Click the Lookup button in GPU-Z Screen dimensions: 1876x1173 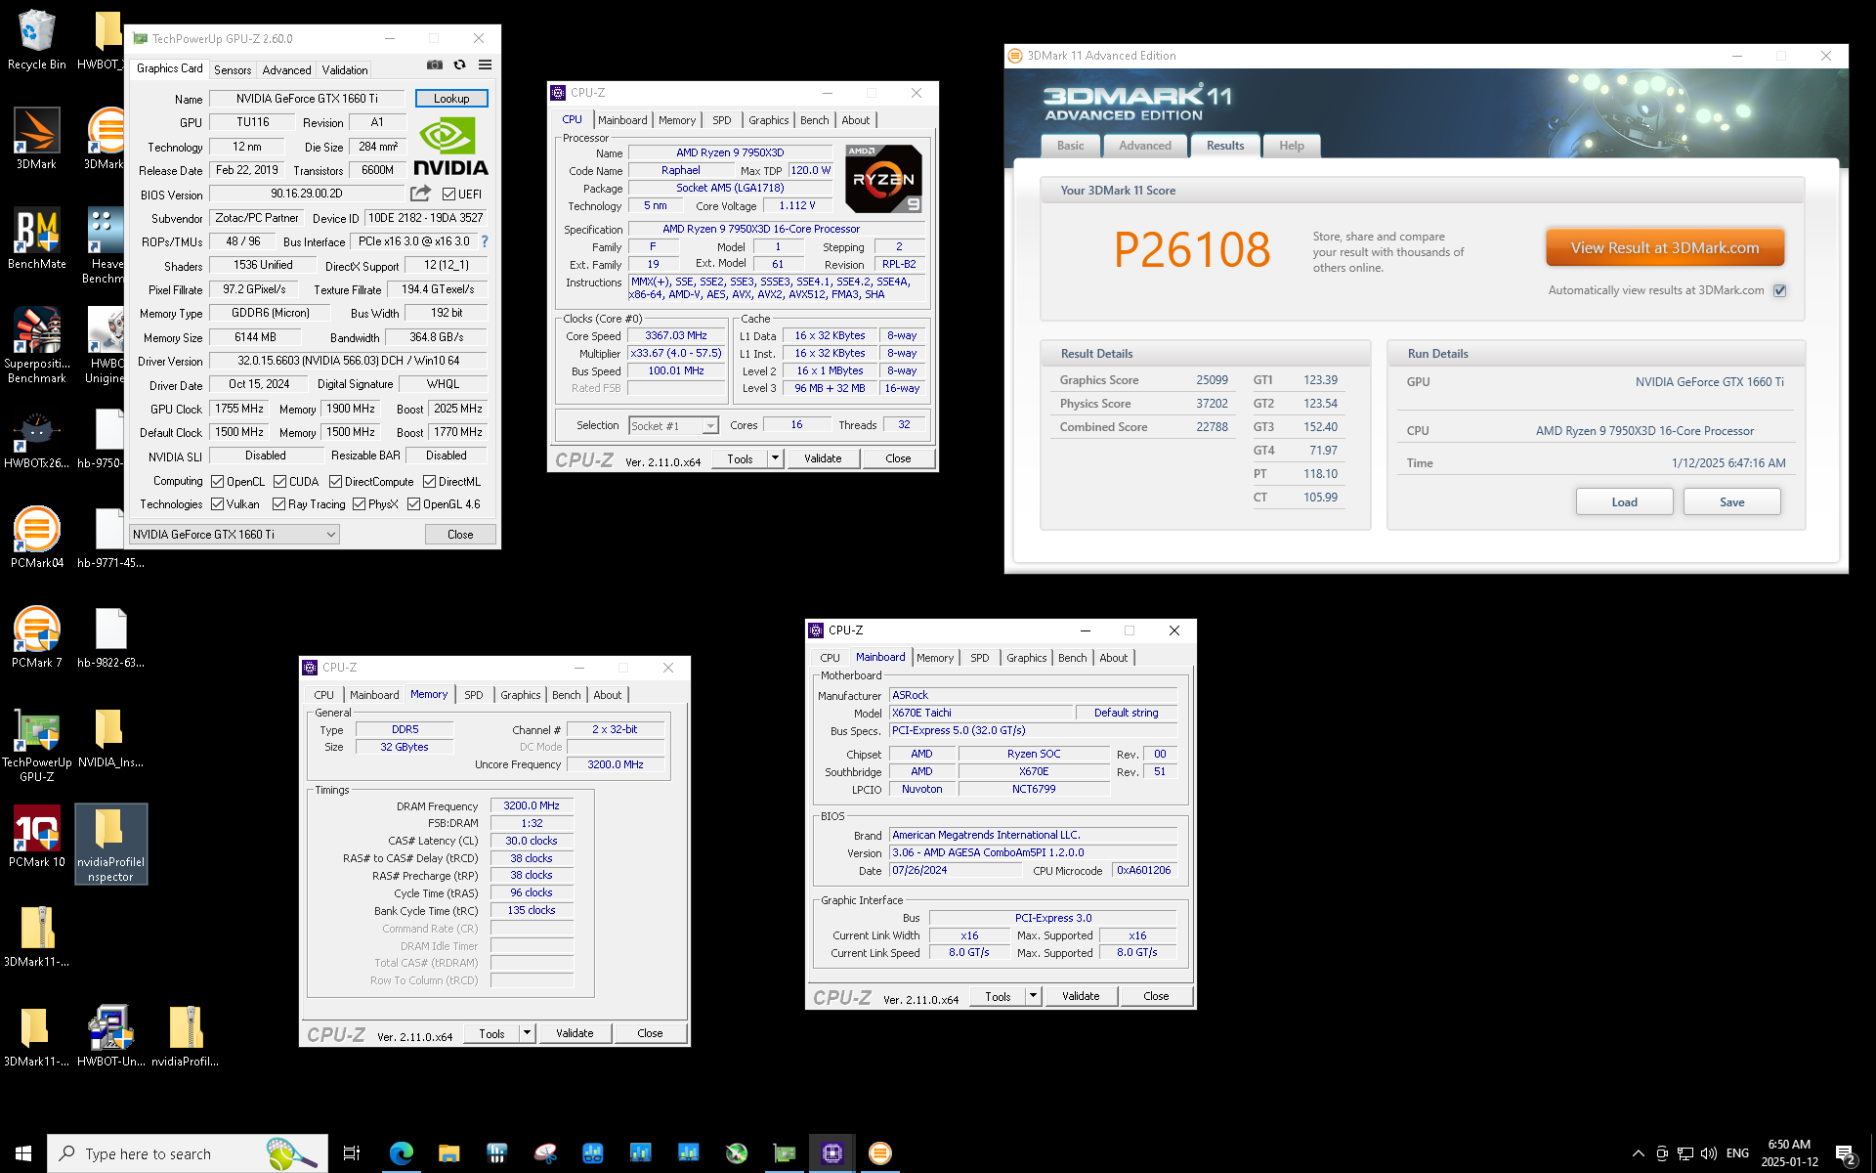tap(451, 99)
